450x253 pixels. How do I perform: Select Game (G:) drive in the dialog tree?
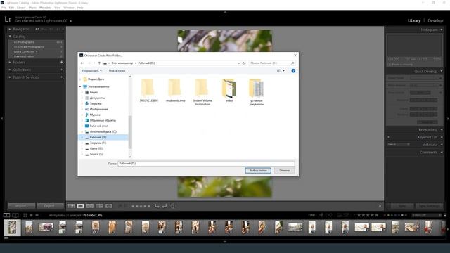[x=96, y=148]
